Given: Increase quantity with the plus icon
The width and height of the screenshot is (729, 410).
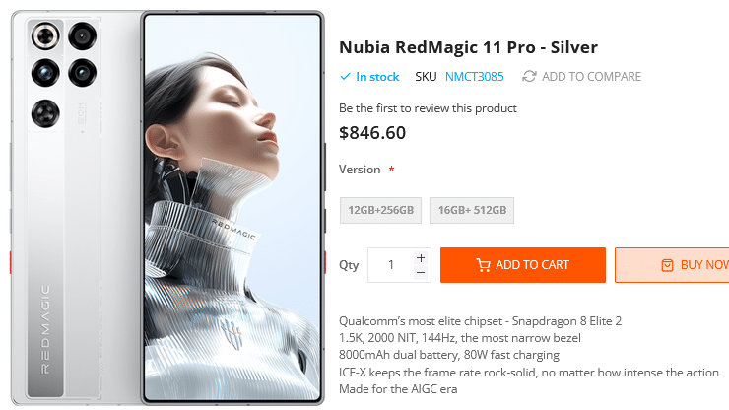Looking at the screenshot, I should (x=421, y=257).
